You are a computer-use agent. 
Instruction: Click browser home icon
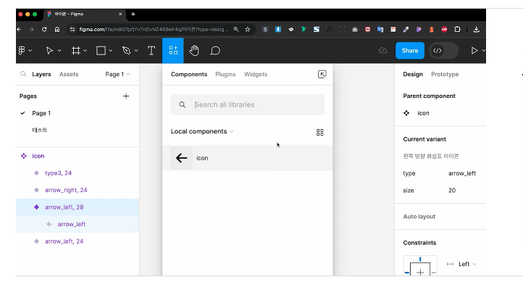(x=57, y=30)
